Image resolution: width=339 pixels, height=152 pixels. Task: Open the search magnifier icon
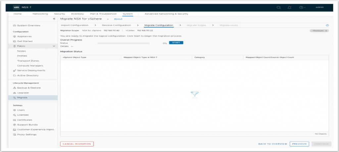[x=279, y=8]
